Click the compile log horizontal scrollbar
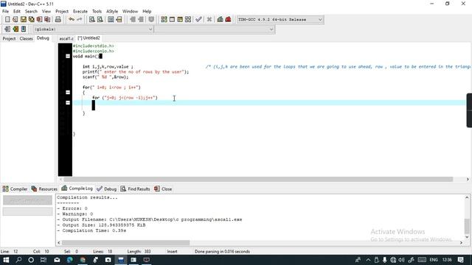This screenshot has height=265, width=472. click(126, 242)
